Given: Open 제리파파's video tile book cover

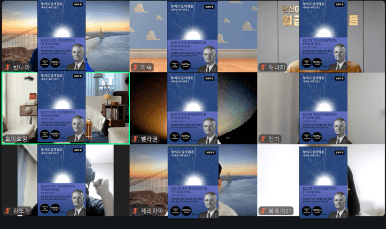Looking at the screenshot, I should pyautogui.click(x=193, y=182).
